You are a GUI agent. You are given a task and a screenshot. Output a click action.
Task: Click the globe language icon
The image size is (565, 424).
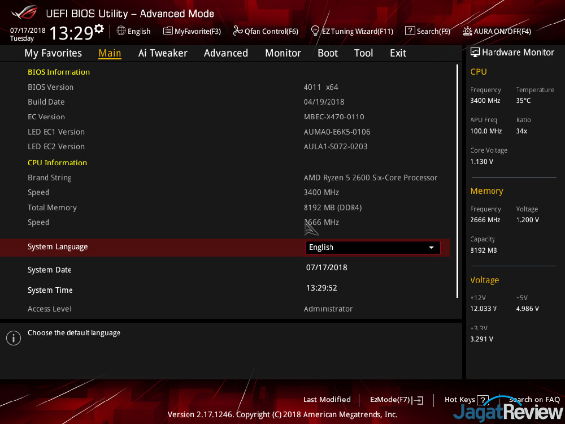(x=121, y=31)
